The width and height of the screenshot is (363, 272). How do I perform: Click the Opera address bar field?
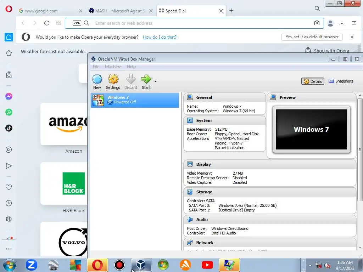click(x=195, y=23)
